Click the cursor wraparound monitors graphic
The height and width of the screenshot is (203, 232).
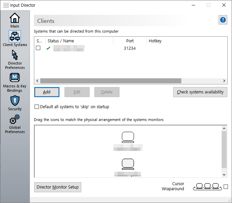207,187
